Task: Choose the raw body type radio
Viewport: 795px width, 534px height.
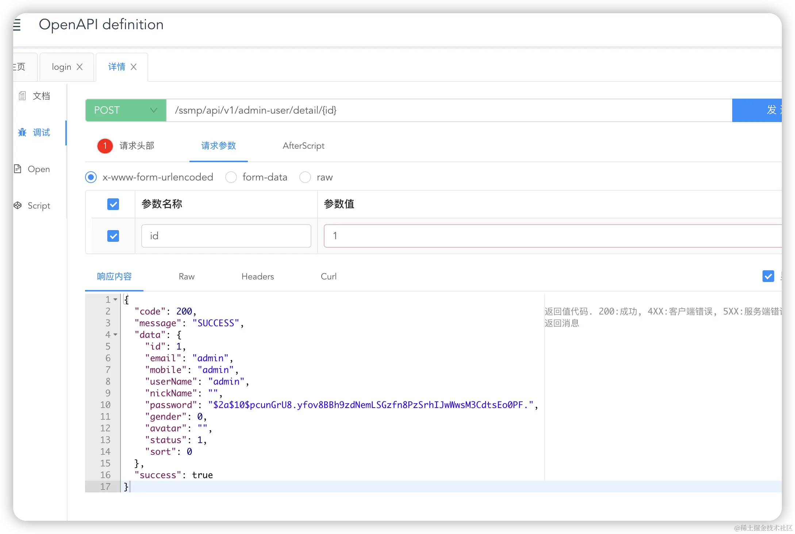Action: pyautogui.click(x=305, y=177)
